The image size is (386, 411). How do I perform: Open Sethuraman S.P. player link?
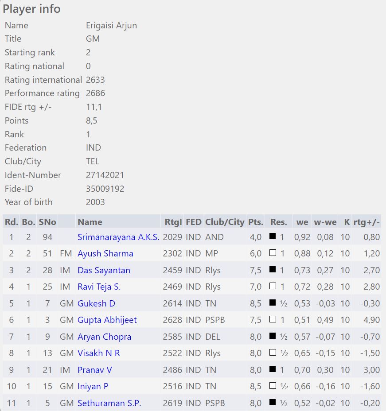(x=109, y=403)
